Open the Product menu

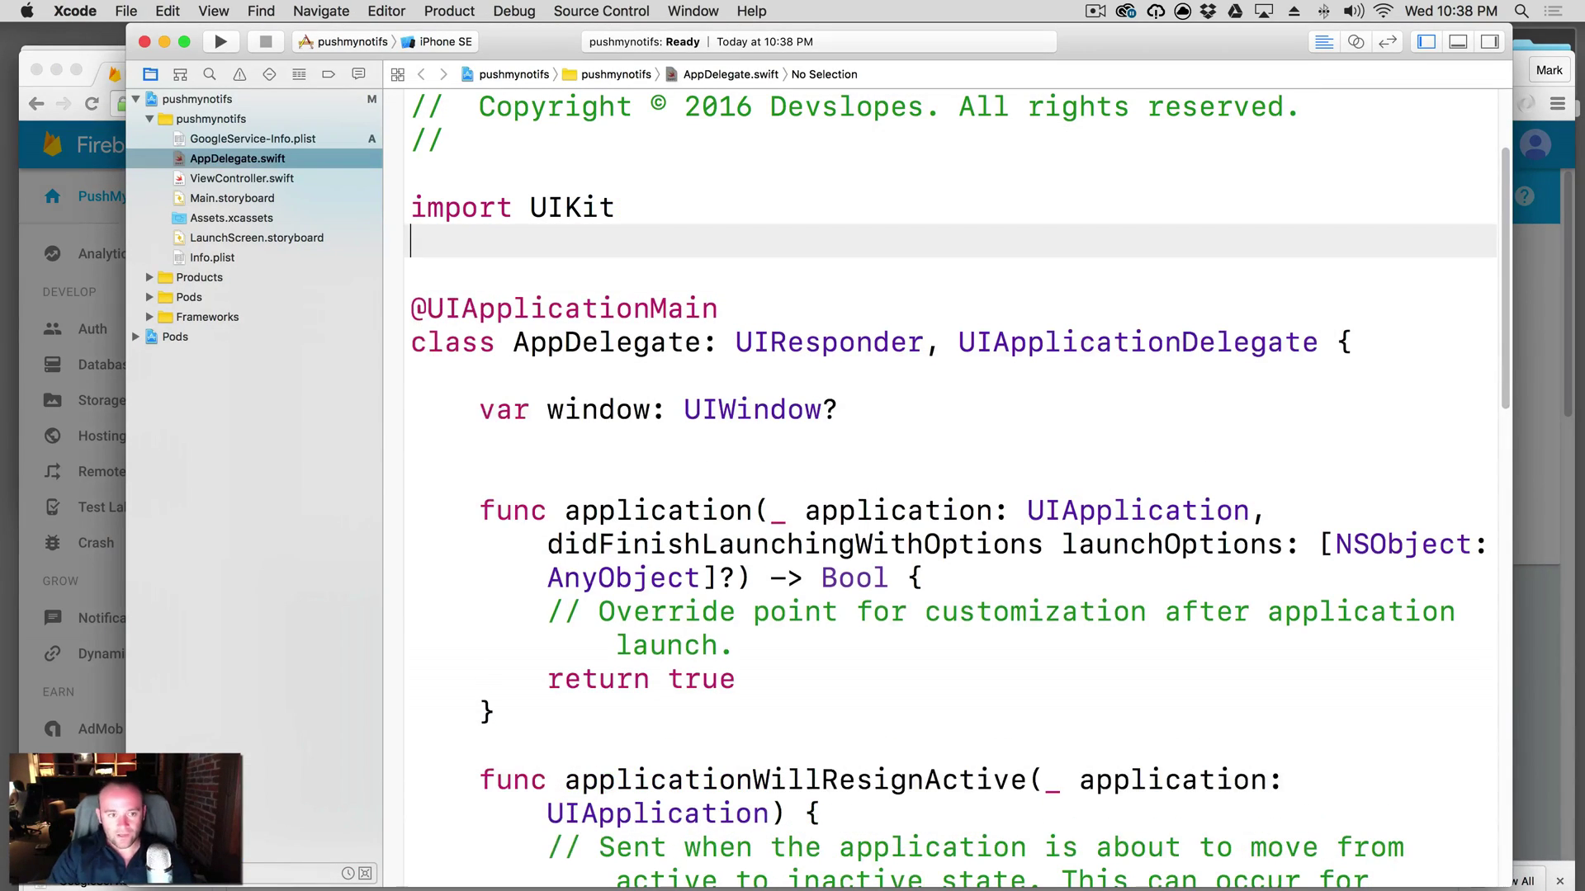449,11
